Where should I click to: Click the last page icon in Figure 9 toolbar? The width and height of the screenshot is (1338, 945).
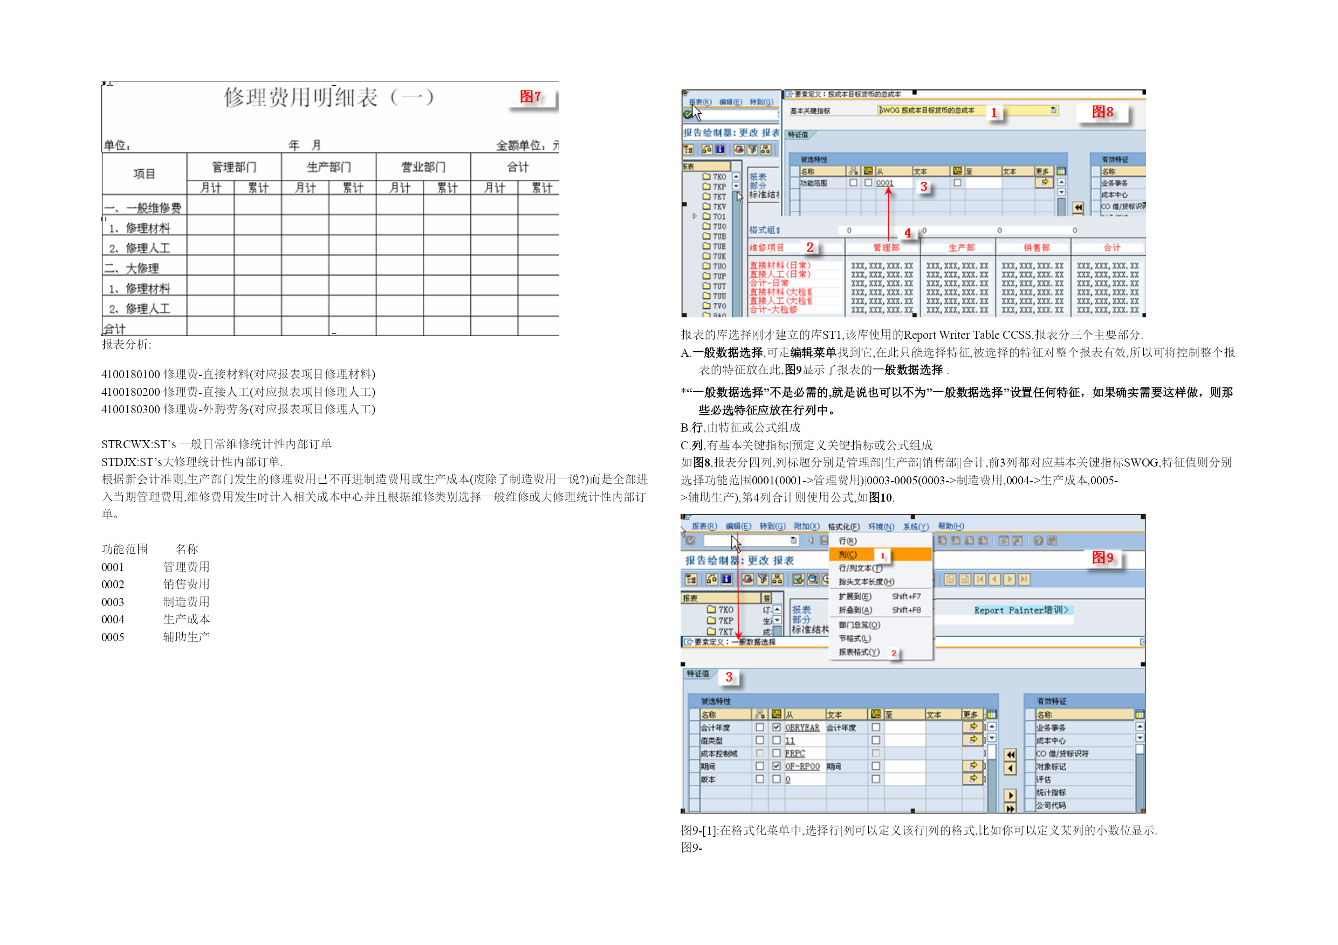[x=1024, y=579]
